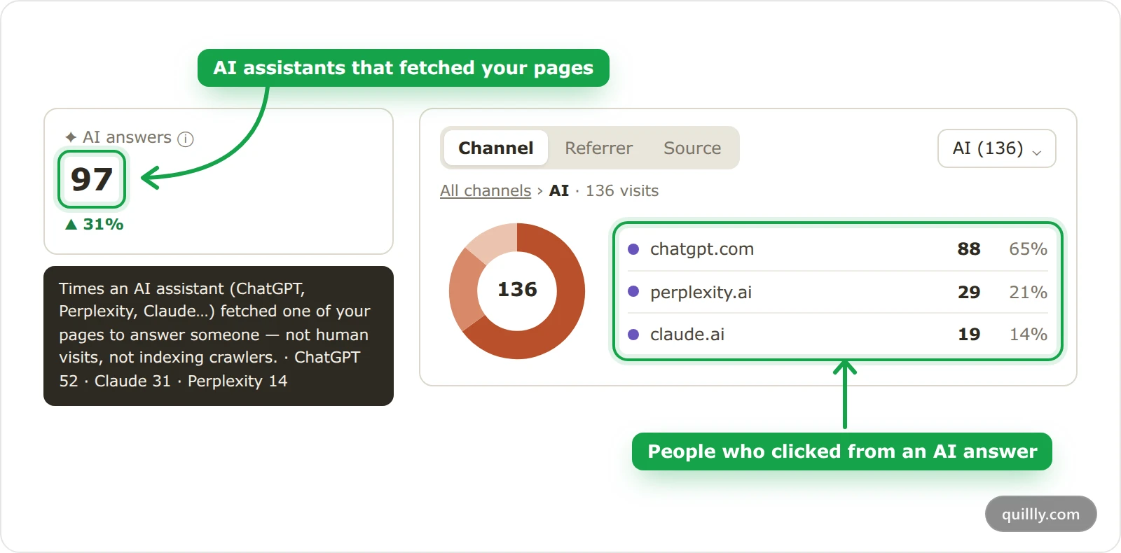Click the sparkle icon before AI answers
Screen dimensions: 1121x553
click(x=71, y=137)
